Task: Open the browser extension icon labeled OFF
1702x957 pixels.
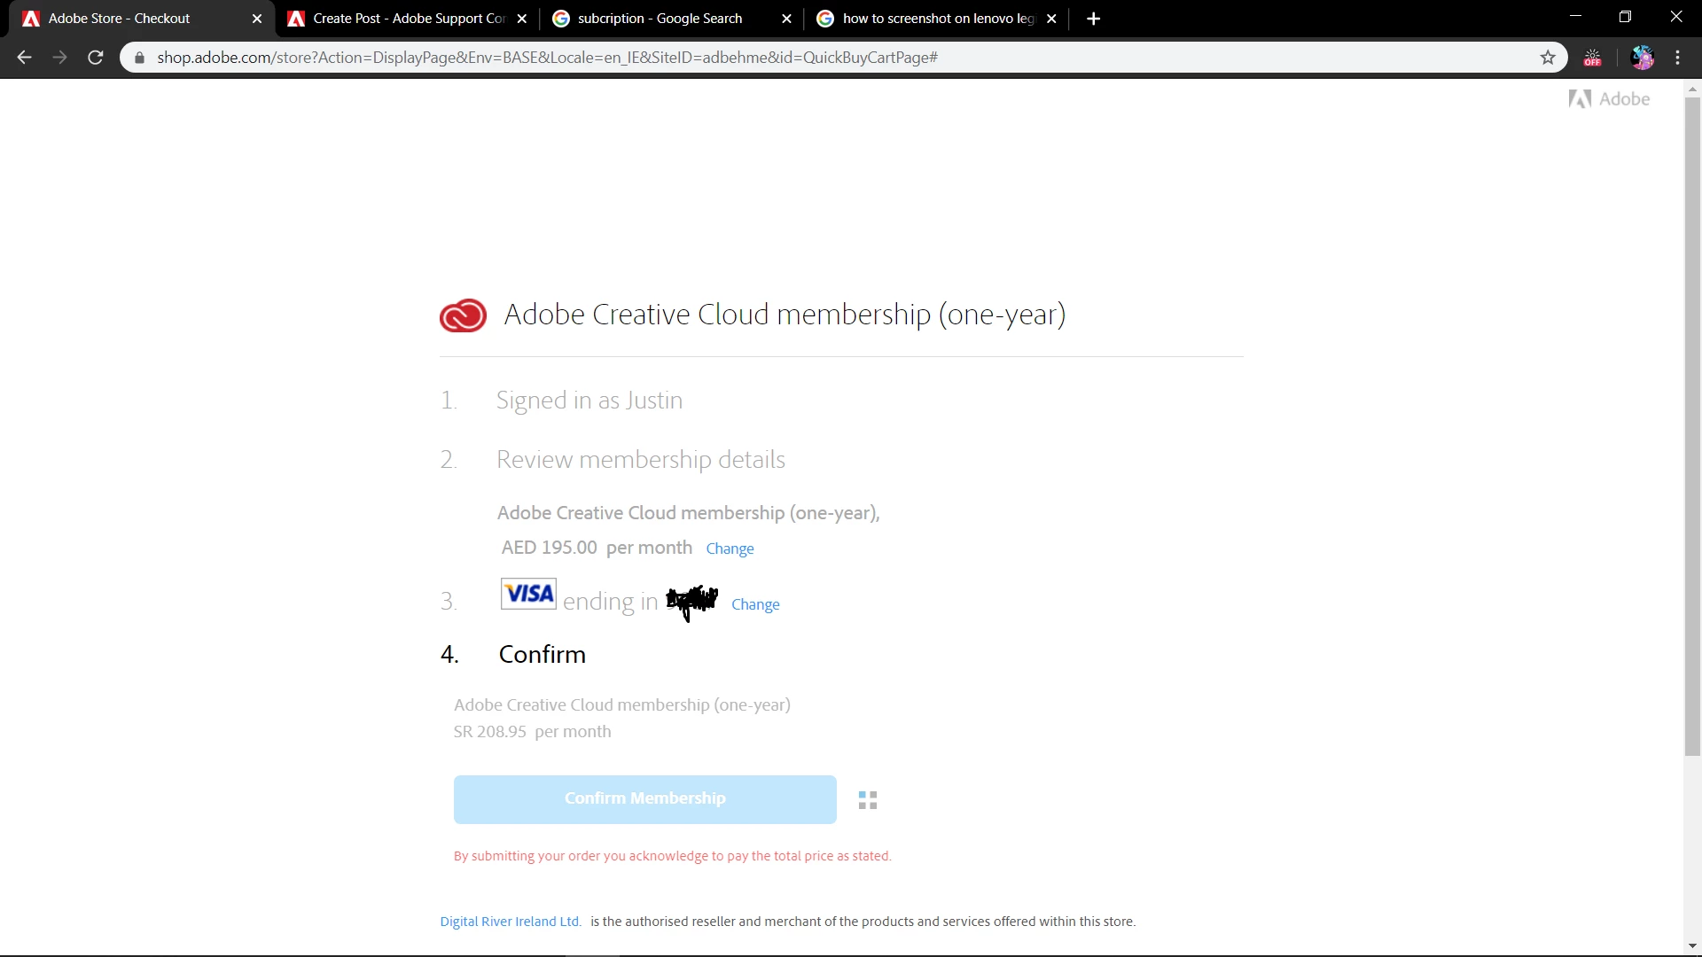Action: (x=1593, y=58)
